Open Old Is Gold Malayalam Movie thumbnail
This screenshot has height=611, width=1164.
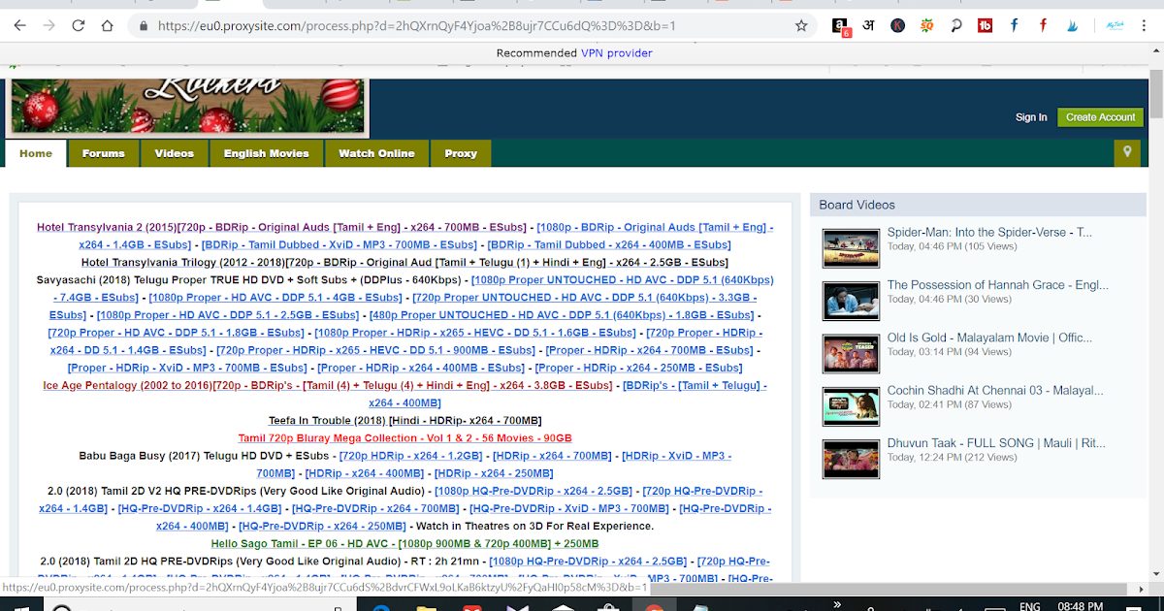click(x=851, y=354)
